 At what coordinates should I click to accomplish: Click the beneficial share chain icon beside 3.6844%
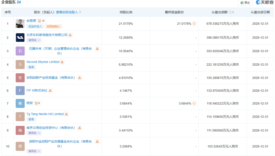click(194, 104)
